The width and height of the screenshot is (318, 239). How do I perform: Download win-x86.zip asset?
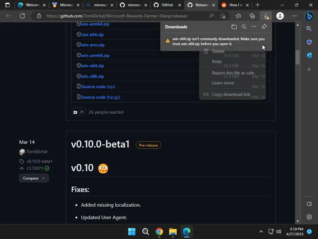(93, 77)
